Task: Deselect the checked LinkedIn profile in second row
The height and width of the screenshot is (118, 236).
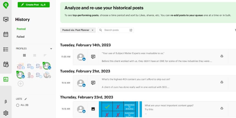Action: coord(20,75)
